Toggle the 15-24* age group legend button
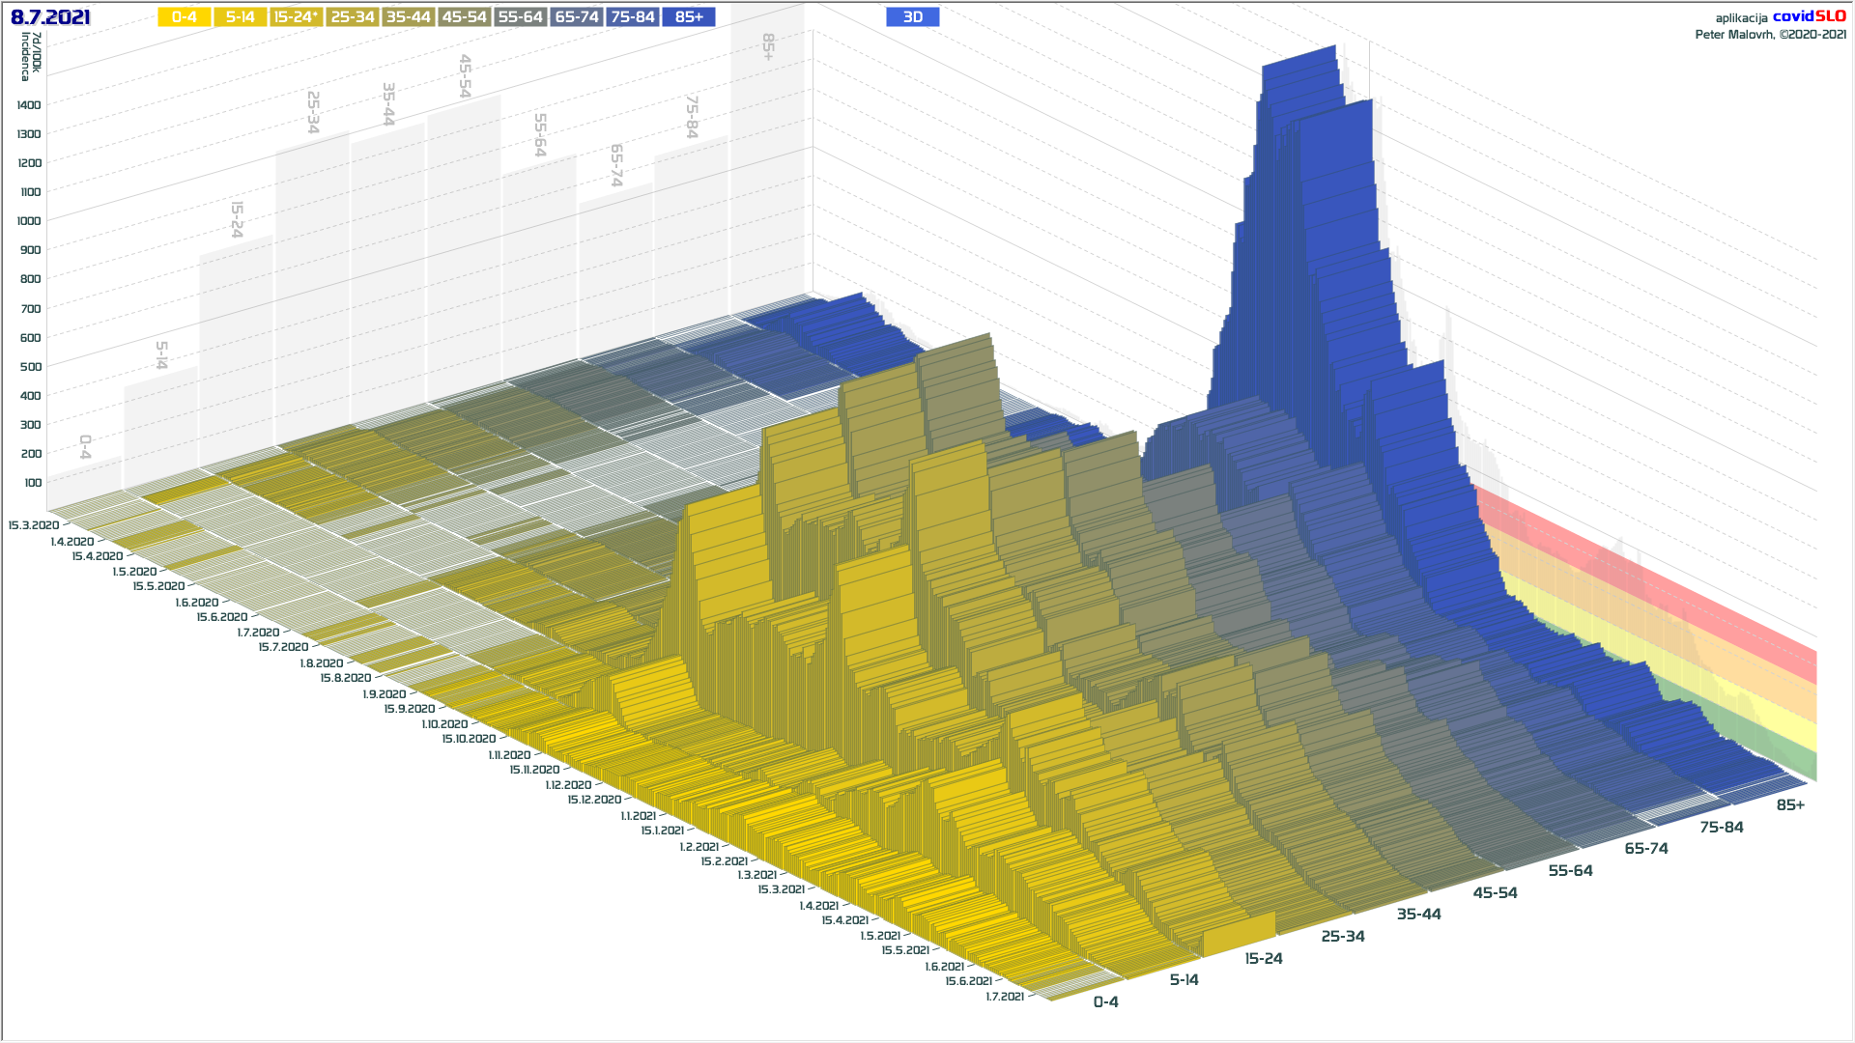 [296, 17]
